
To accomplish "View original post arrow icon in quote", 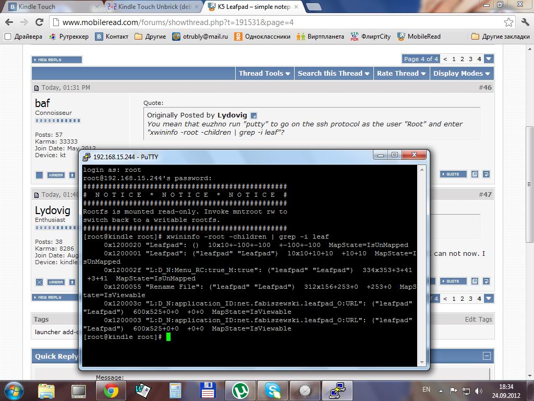I will (x=253, y=115).
